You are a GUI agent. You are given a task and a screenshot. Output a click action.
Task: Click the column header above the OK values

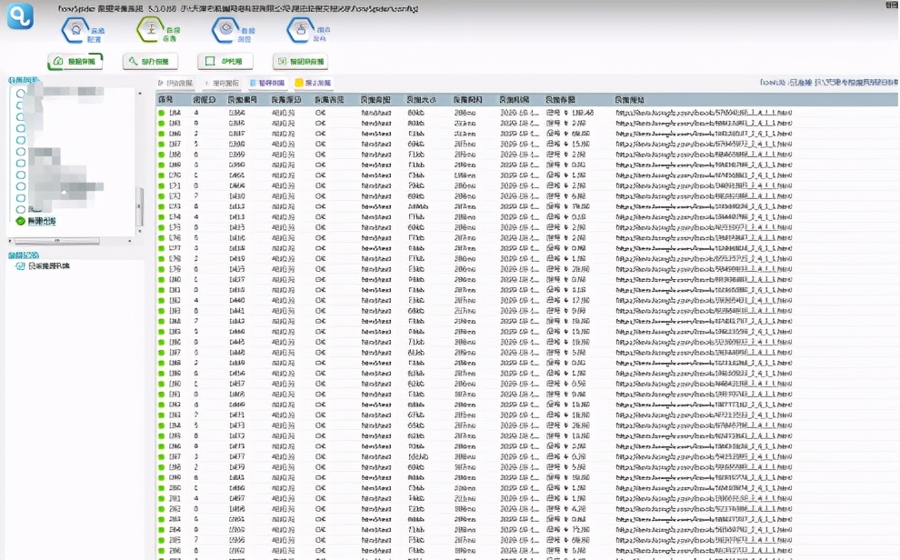329,100
